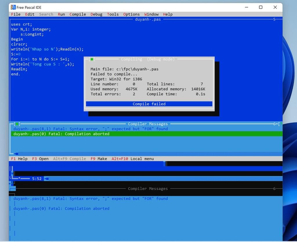Close the Free Pascal IDE window
The width and height of the screenshot is (297, 242).
coord(275,7)
